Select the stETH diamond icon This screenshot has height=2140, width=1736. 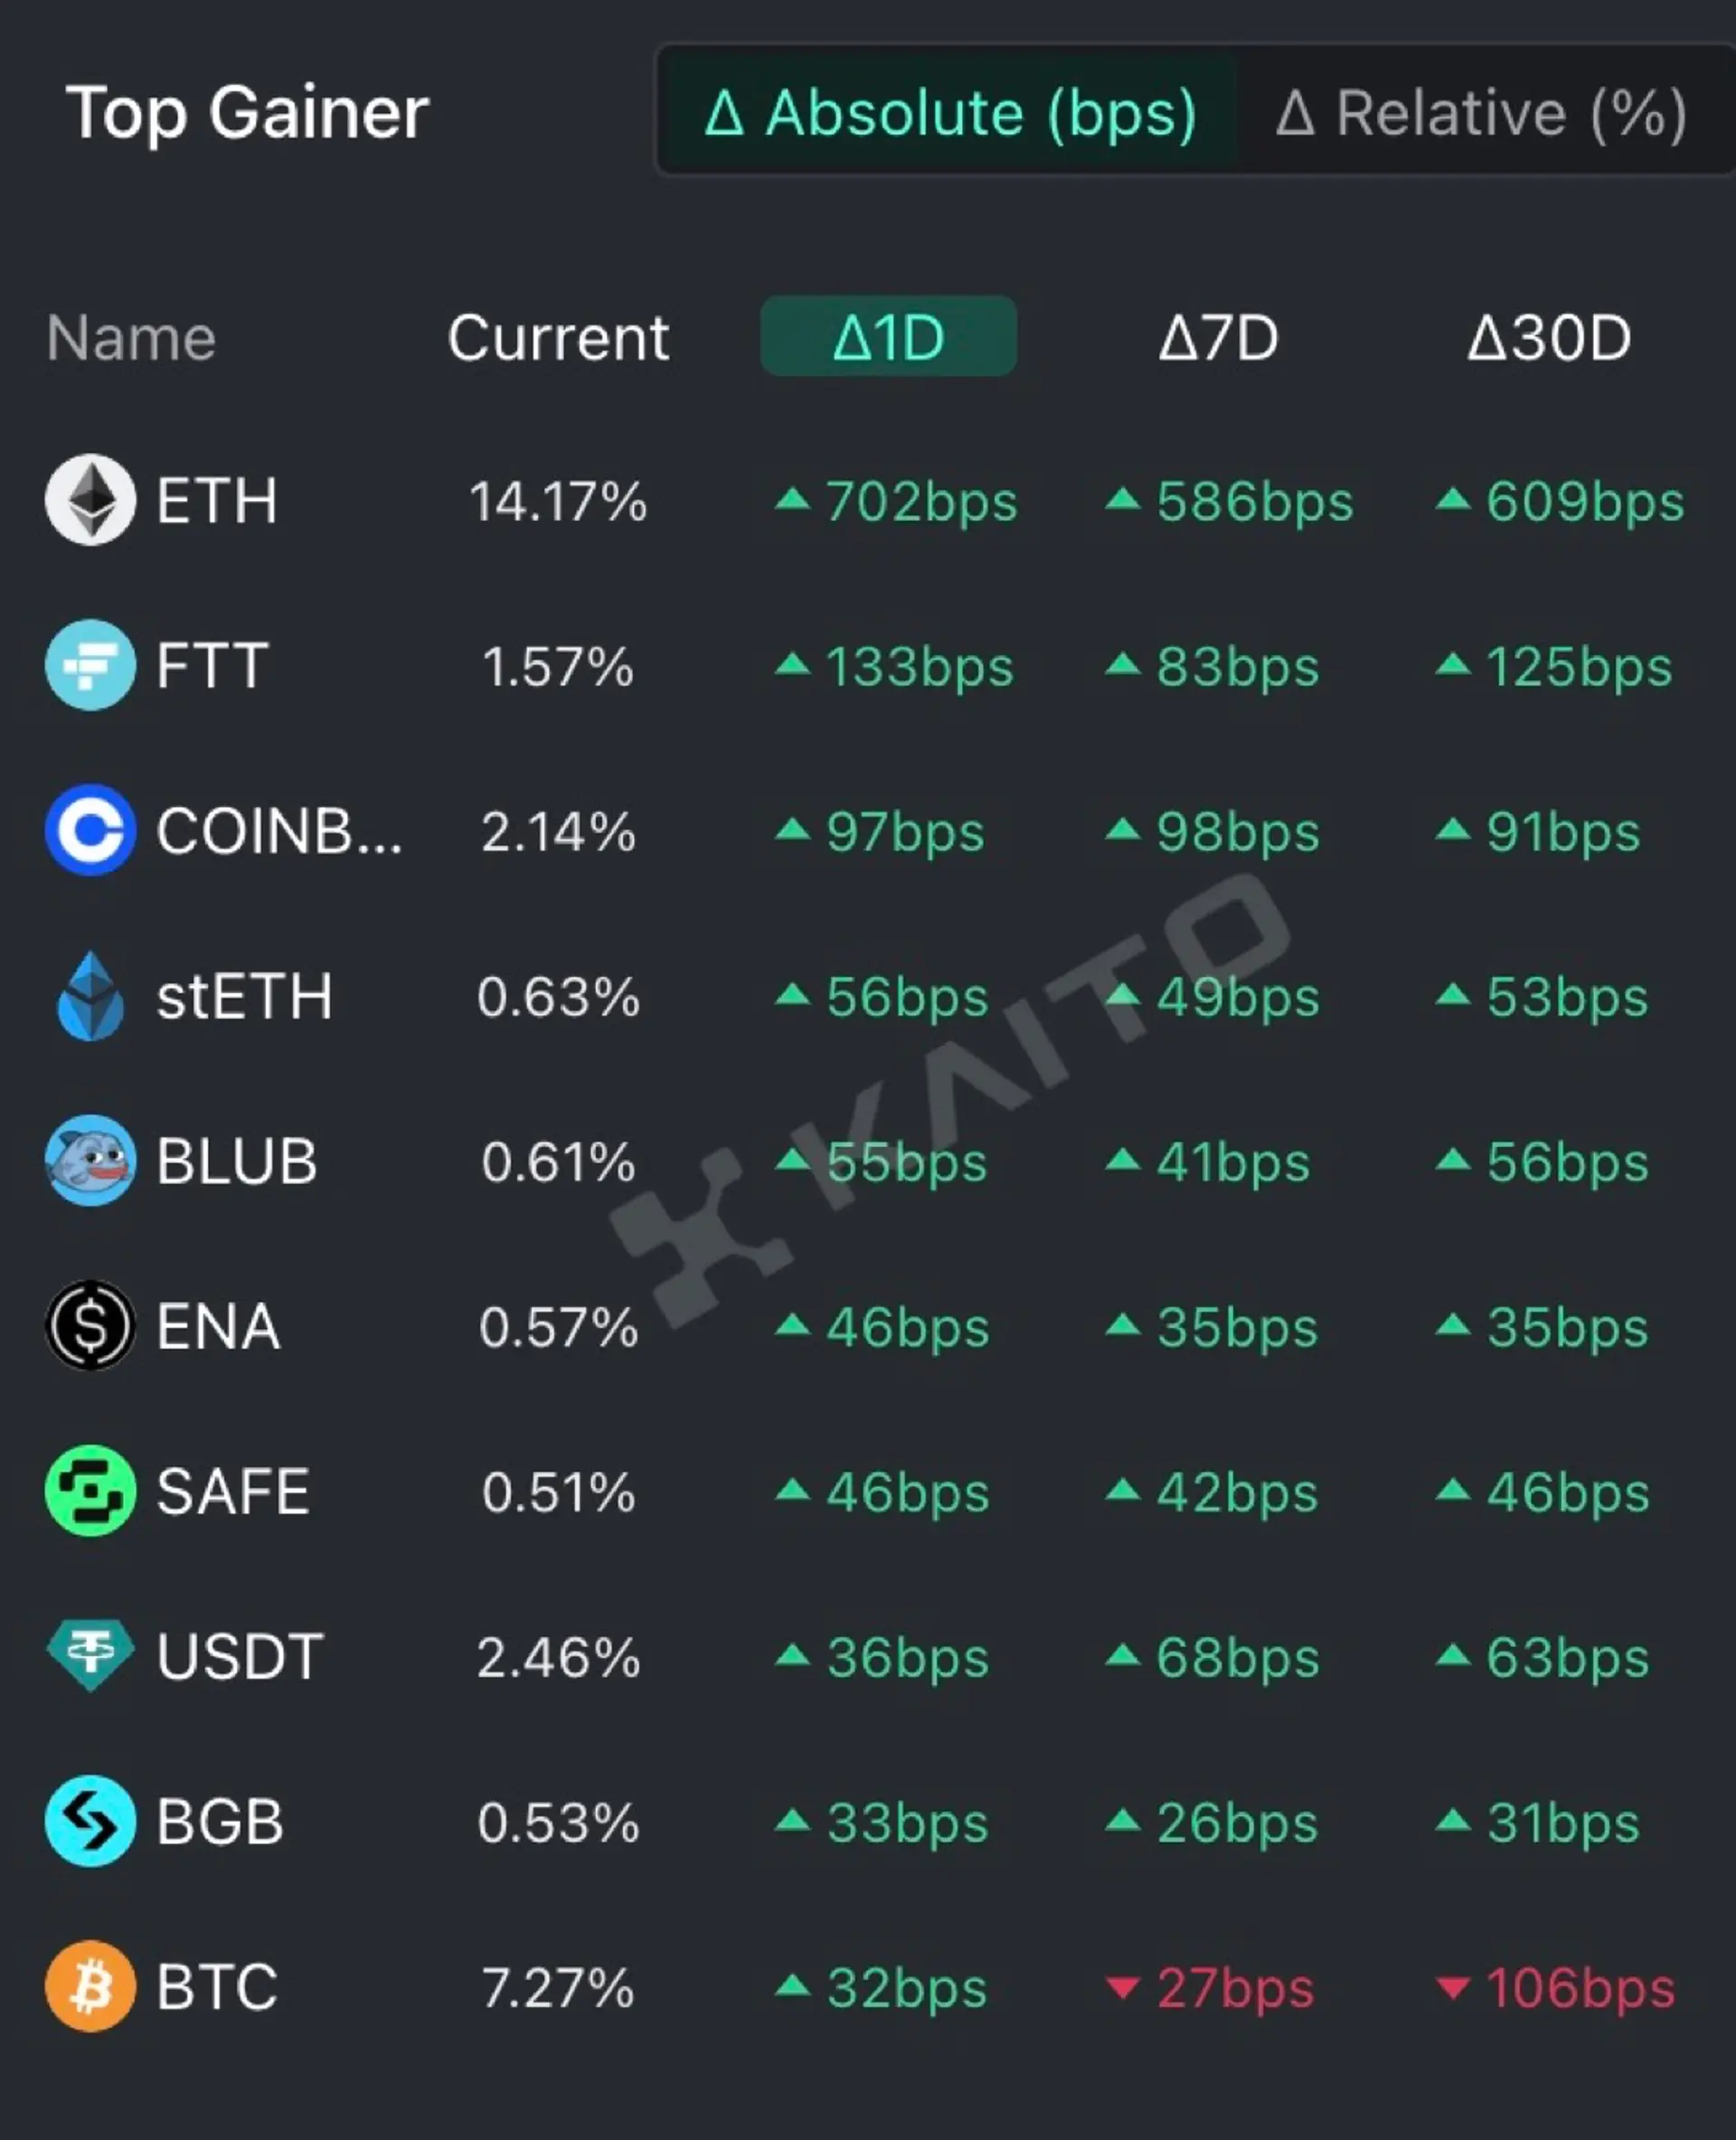pos(91,996)
